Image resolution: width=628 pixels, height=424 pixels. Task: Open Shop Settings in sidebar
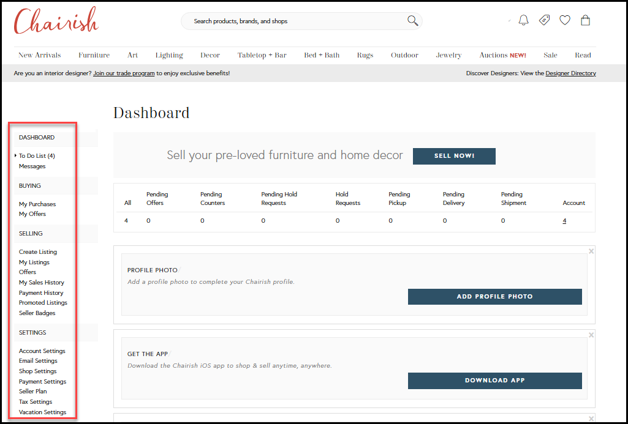click(37, 371)
